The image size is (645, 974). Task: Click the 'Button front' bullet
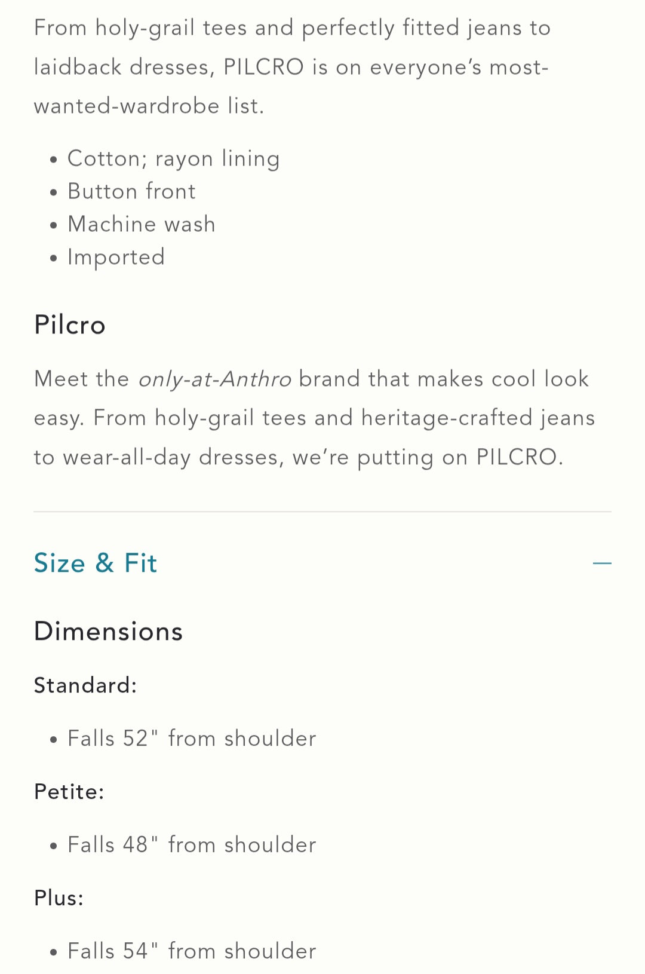click(x=131, y=191)
